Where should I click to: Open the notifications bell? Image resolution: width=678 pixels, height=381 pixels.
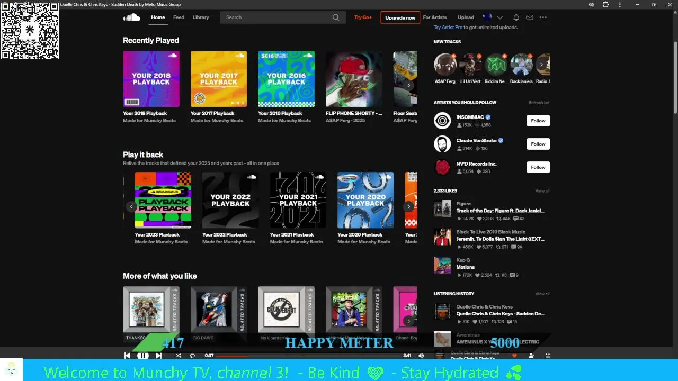click(x=516, y=17)
